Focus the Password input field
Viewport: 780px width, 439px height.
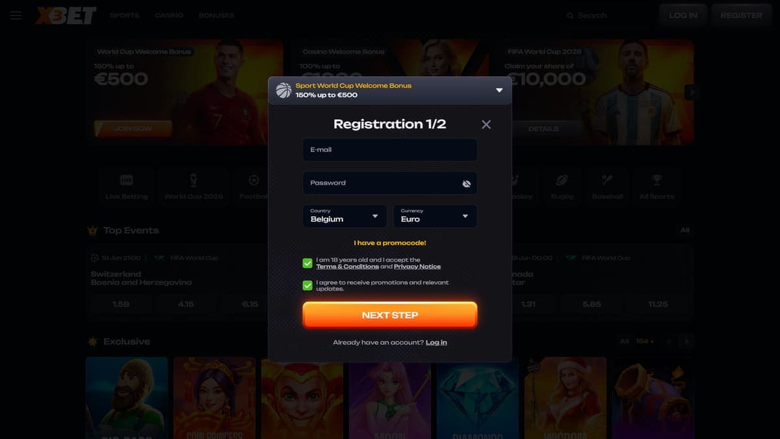pyautogui.click(x=390, y=183)
